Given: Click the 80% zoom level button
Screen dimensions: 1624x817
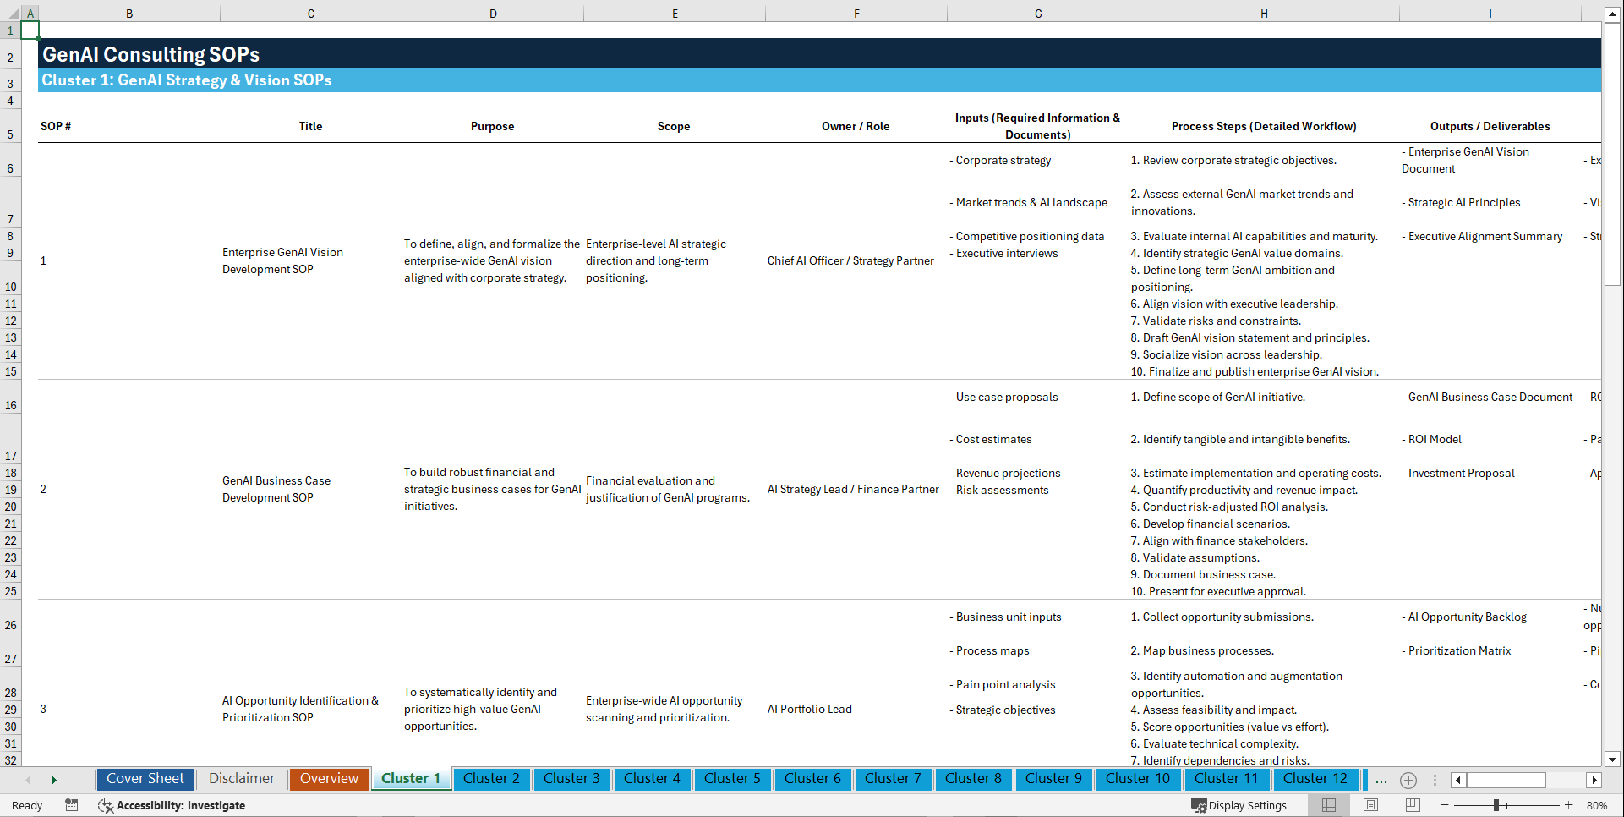Looking at the screenshot, I should 1598,805.
